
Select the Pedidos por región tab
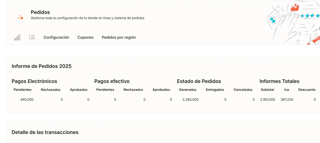[119, 38]
